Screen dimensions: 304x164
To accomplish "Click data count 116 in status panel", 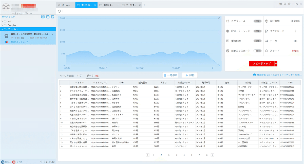I will [x=295, y=41].
